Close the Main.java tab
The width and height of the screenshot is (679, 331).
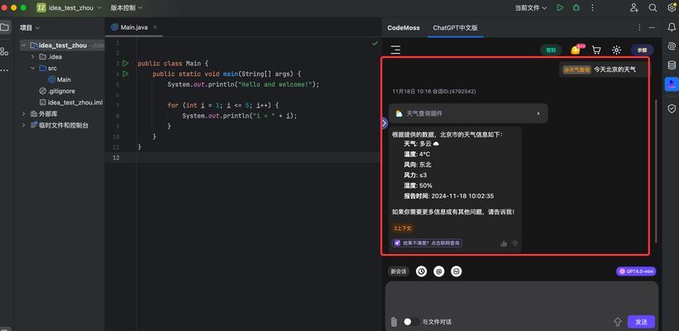[155, 27]
